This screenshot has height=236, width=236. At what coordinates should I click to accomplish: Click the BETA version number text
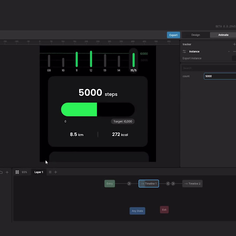(x=225, y=27)
